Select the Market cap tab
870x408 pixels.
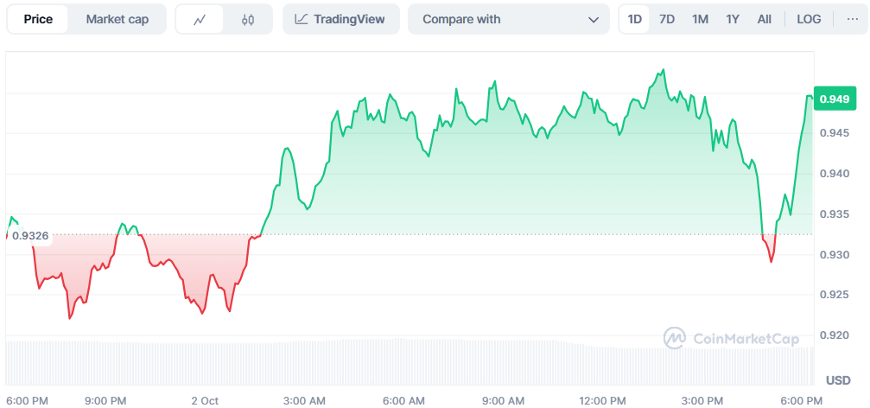pos(117,19)
